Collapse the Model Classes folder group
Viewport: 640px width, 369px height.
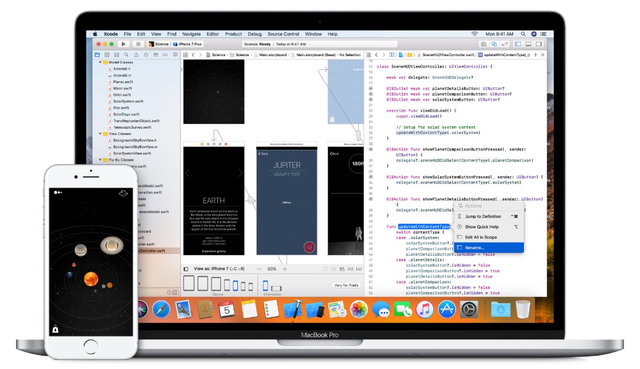pos(100,62)
